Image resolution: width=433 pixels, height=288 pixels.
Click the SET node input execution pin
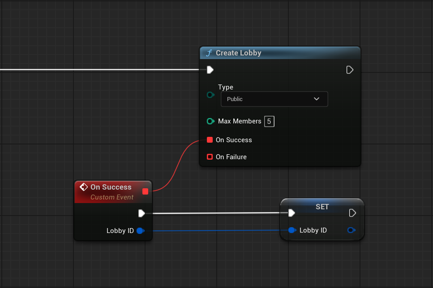point(292,213)
